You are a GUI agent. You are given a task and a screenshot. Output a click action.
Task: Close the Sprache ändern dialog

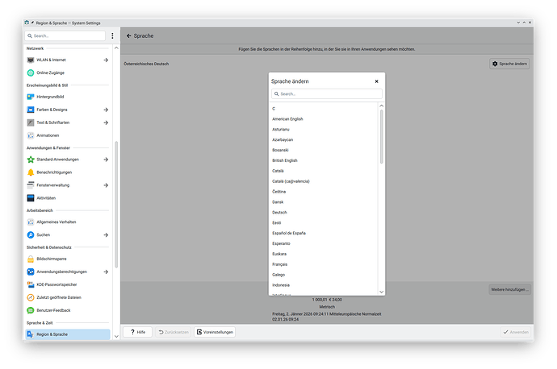click(376, 81)
